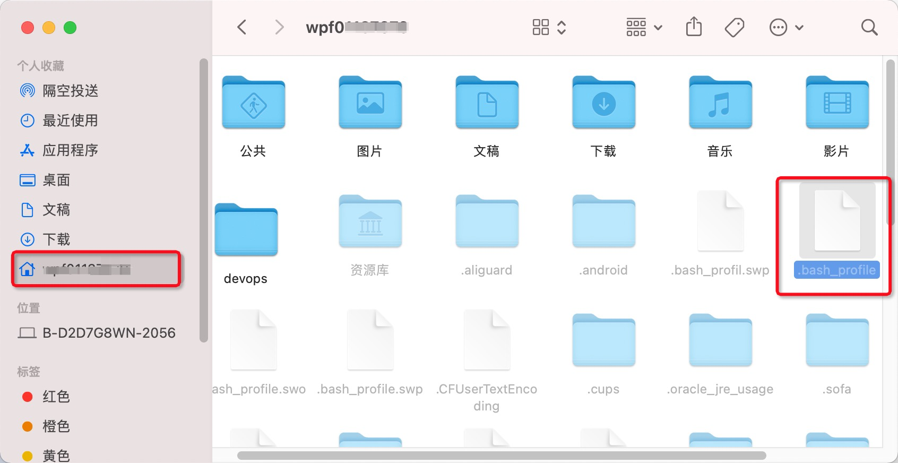
Task: Click the sidebar vertical scrollbar
Action: tap(203, 200)
